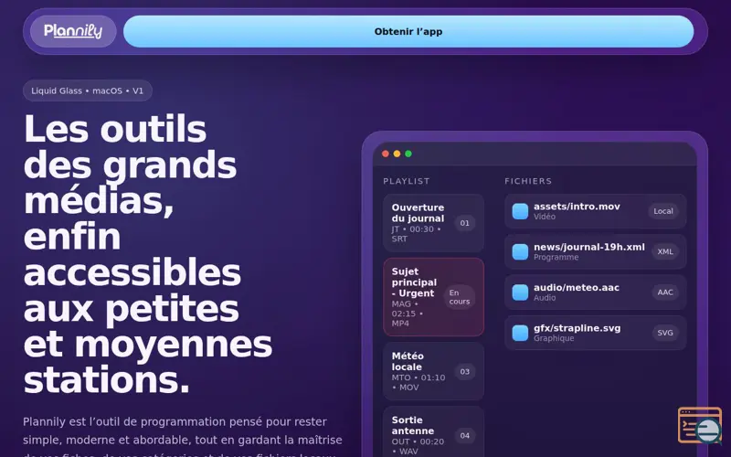Viewport: 731px width, 457px height.
Task: Click the 04 badge on Sortie antenne
Action: [x=465, y=436]
